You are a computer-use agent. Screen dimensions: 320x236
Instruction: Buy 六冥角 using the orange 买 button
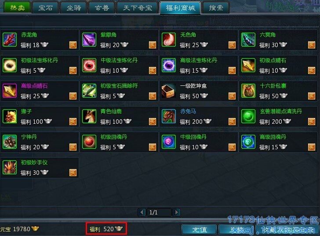[x=312, y=45]
